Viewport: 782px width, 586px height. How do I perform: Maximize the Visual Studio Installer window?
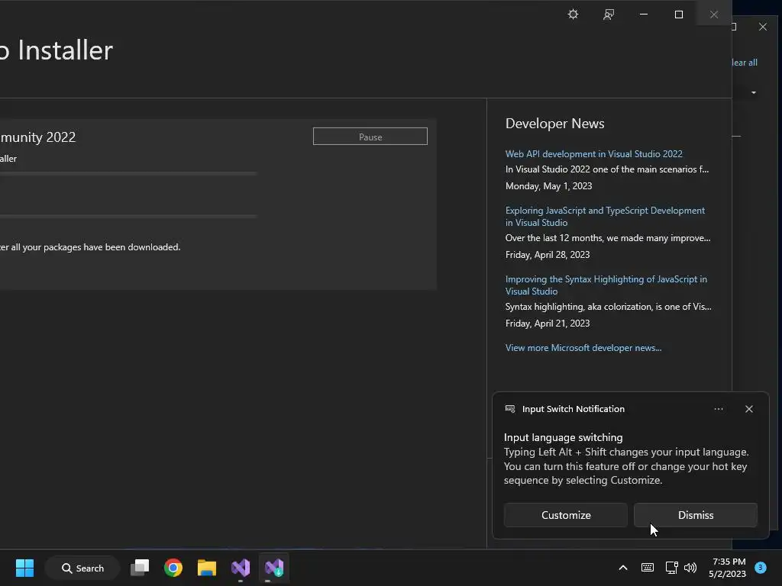pos(679,14)
